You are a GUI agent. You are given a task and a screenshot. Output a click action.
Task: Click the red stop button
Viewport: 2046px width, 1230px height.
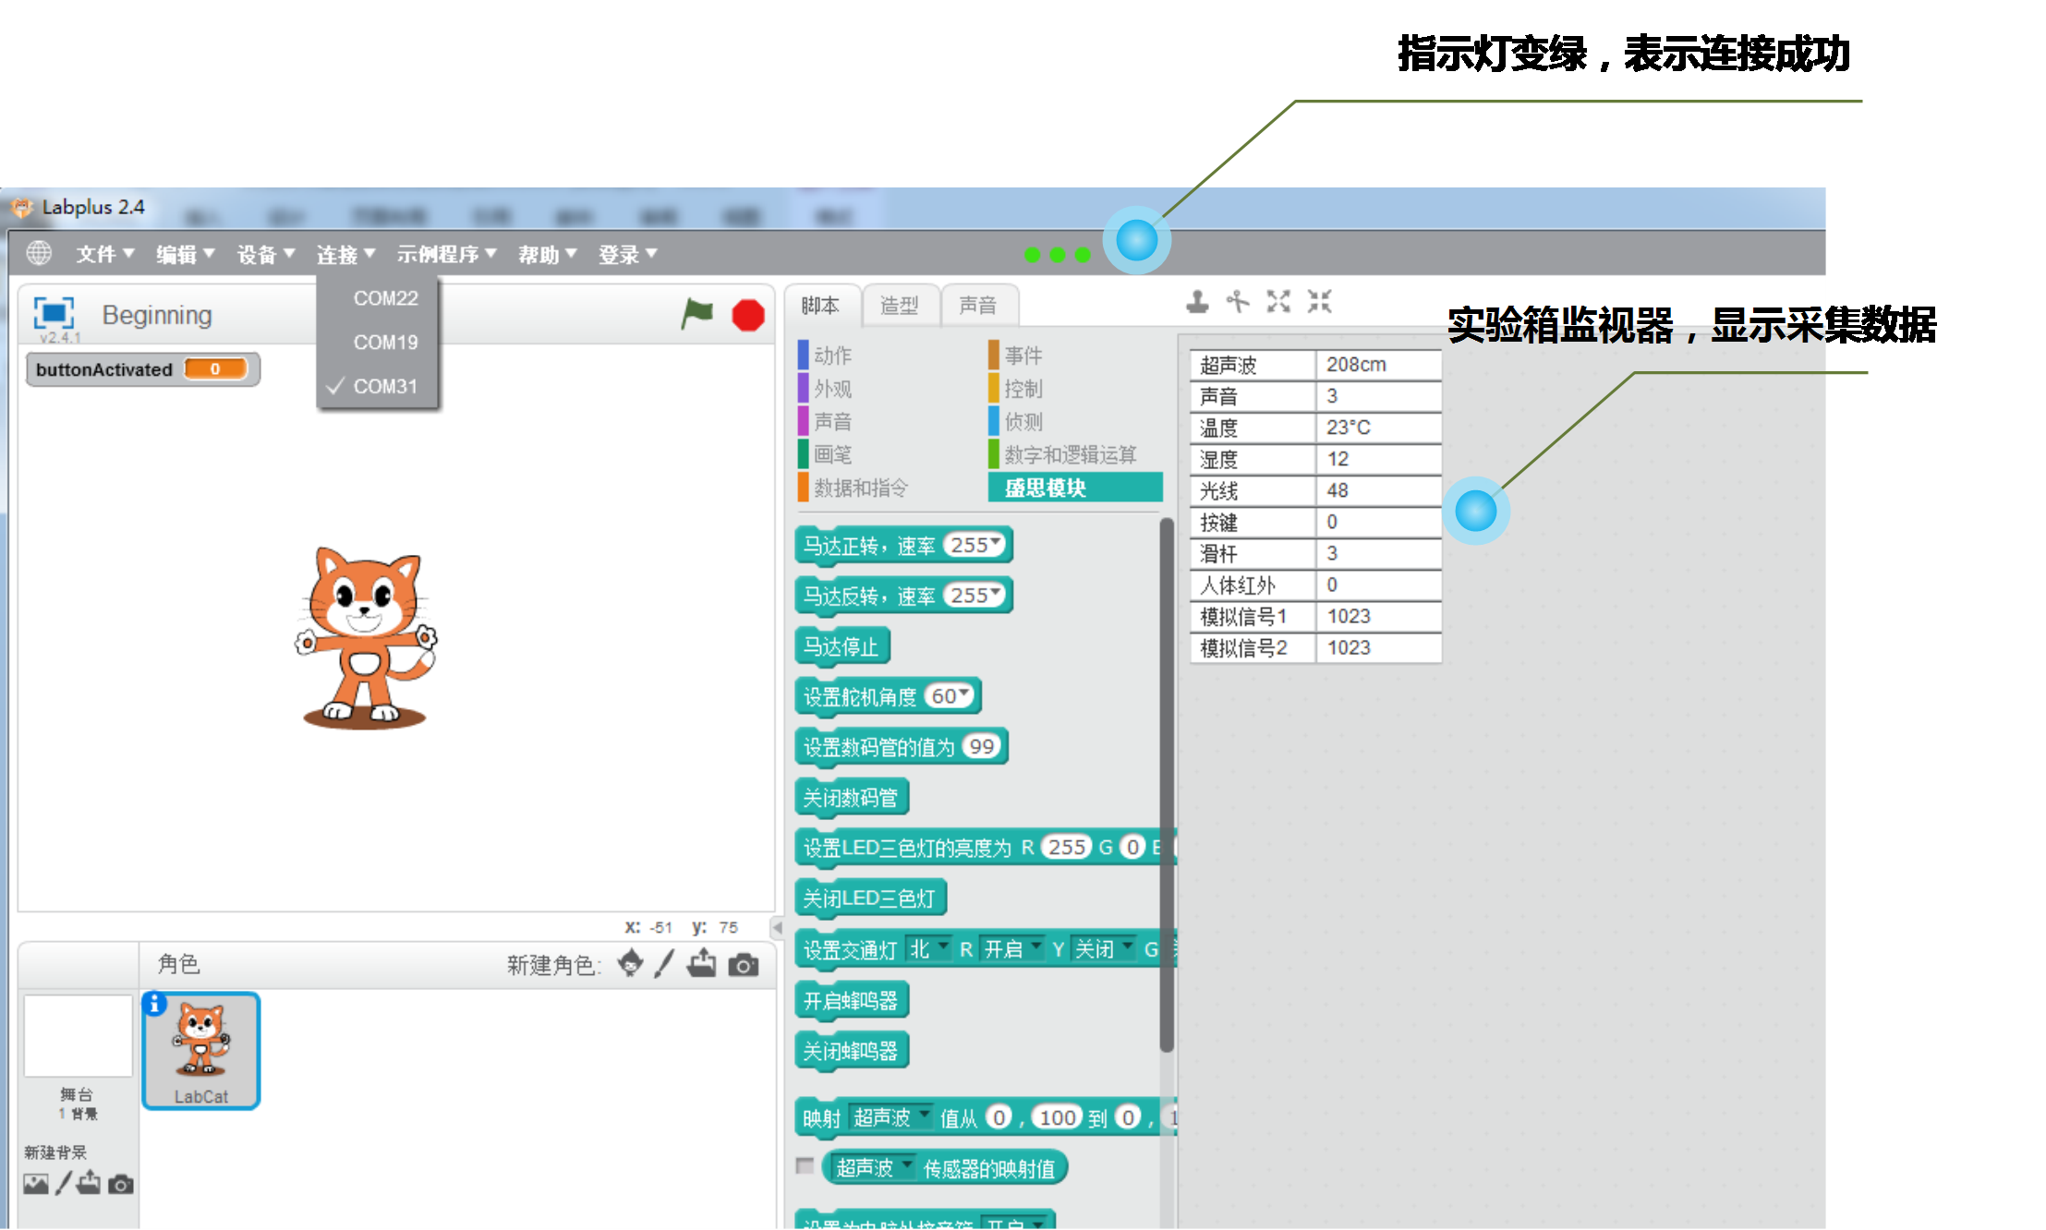point(748,315)
